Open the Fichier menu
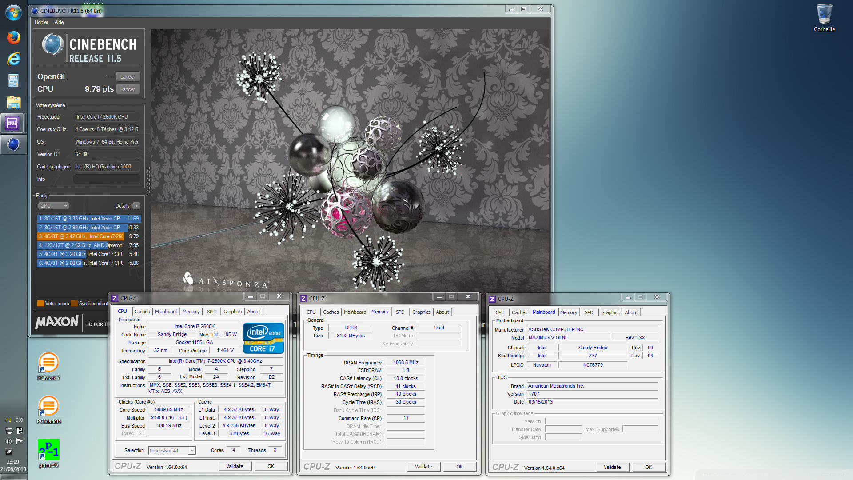The height and width of the screenshot is (480, 853). 41,22
